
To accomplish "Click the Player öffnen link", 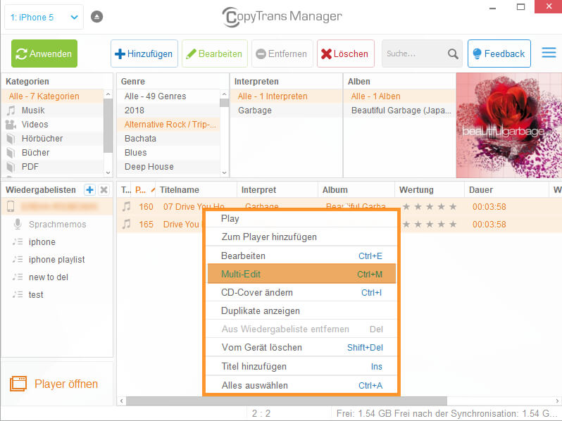I will tap(54, 384).
